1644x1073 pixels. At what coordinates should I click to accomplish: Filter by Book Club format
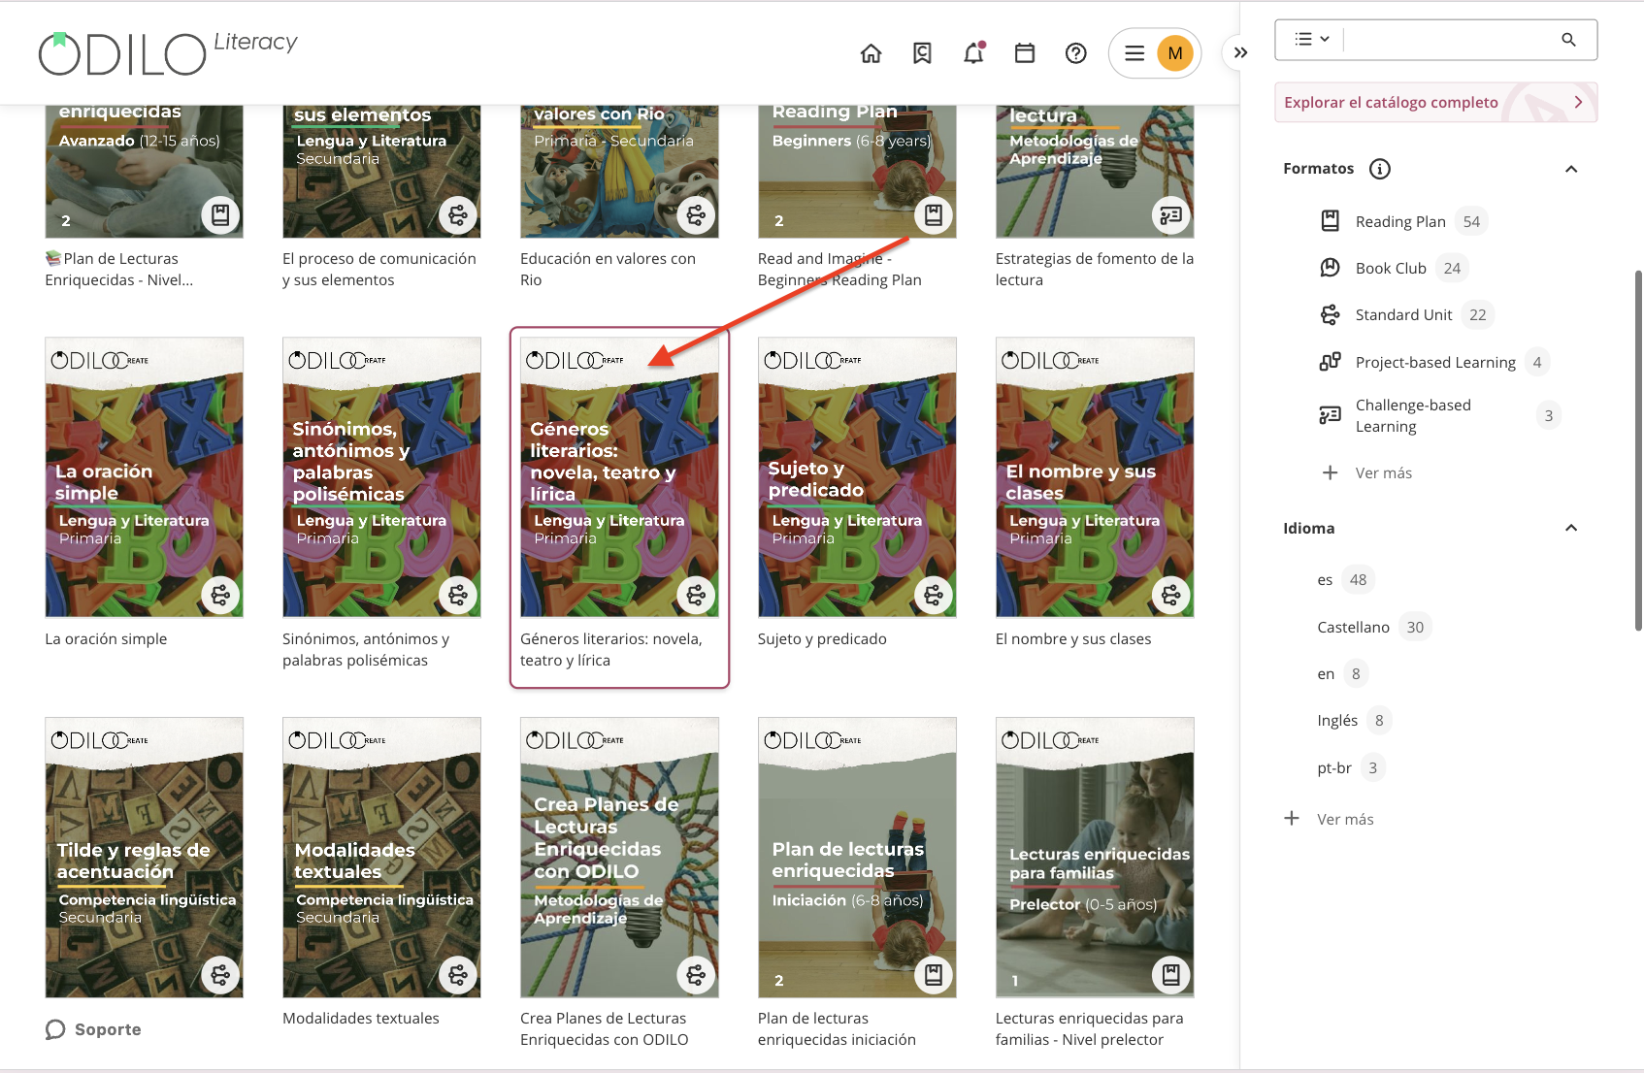[1393, 268]
